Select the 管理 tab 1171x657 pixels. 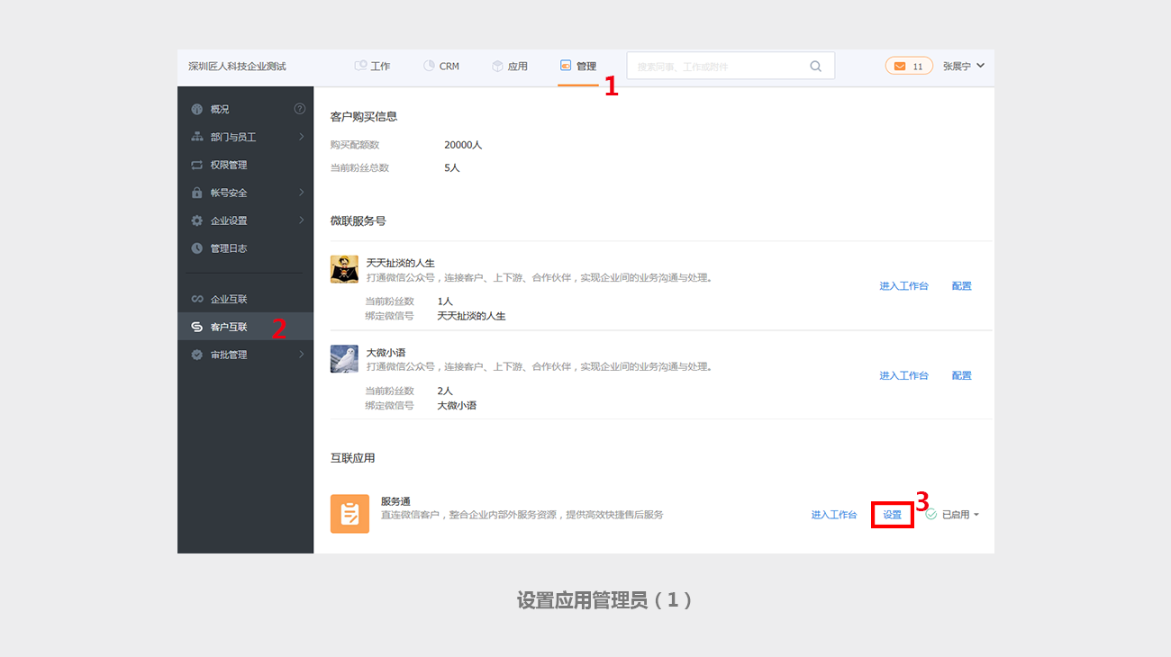click(x=578, y=67)
